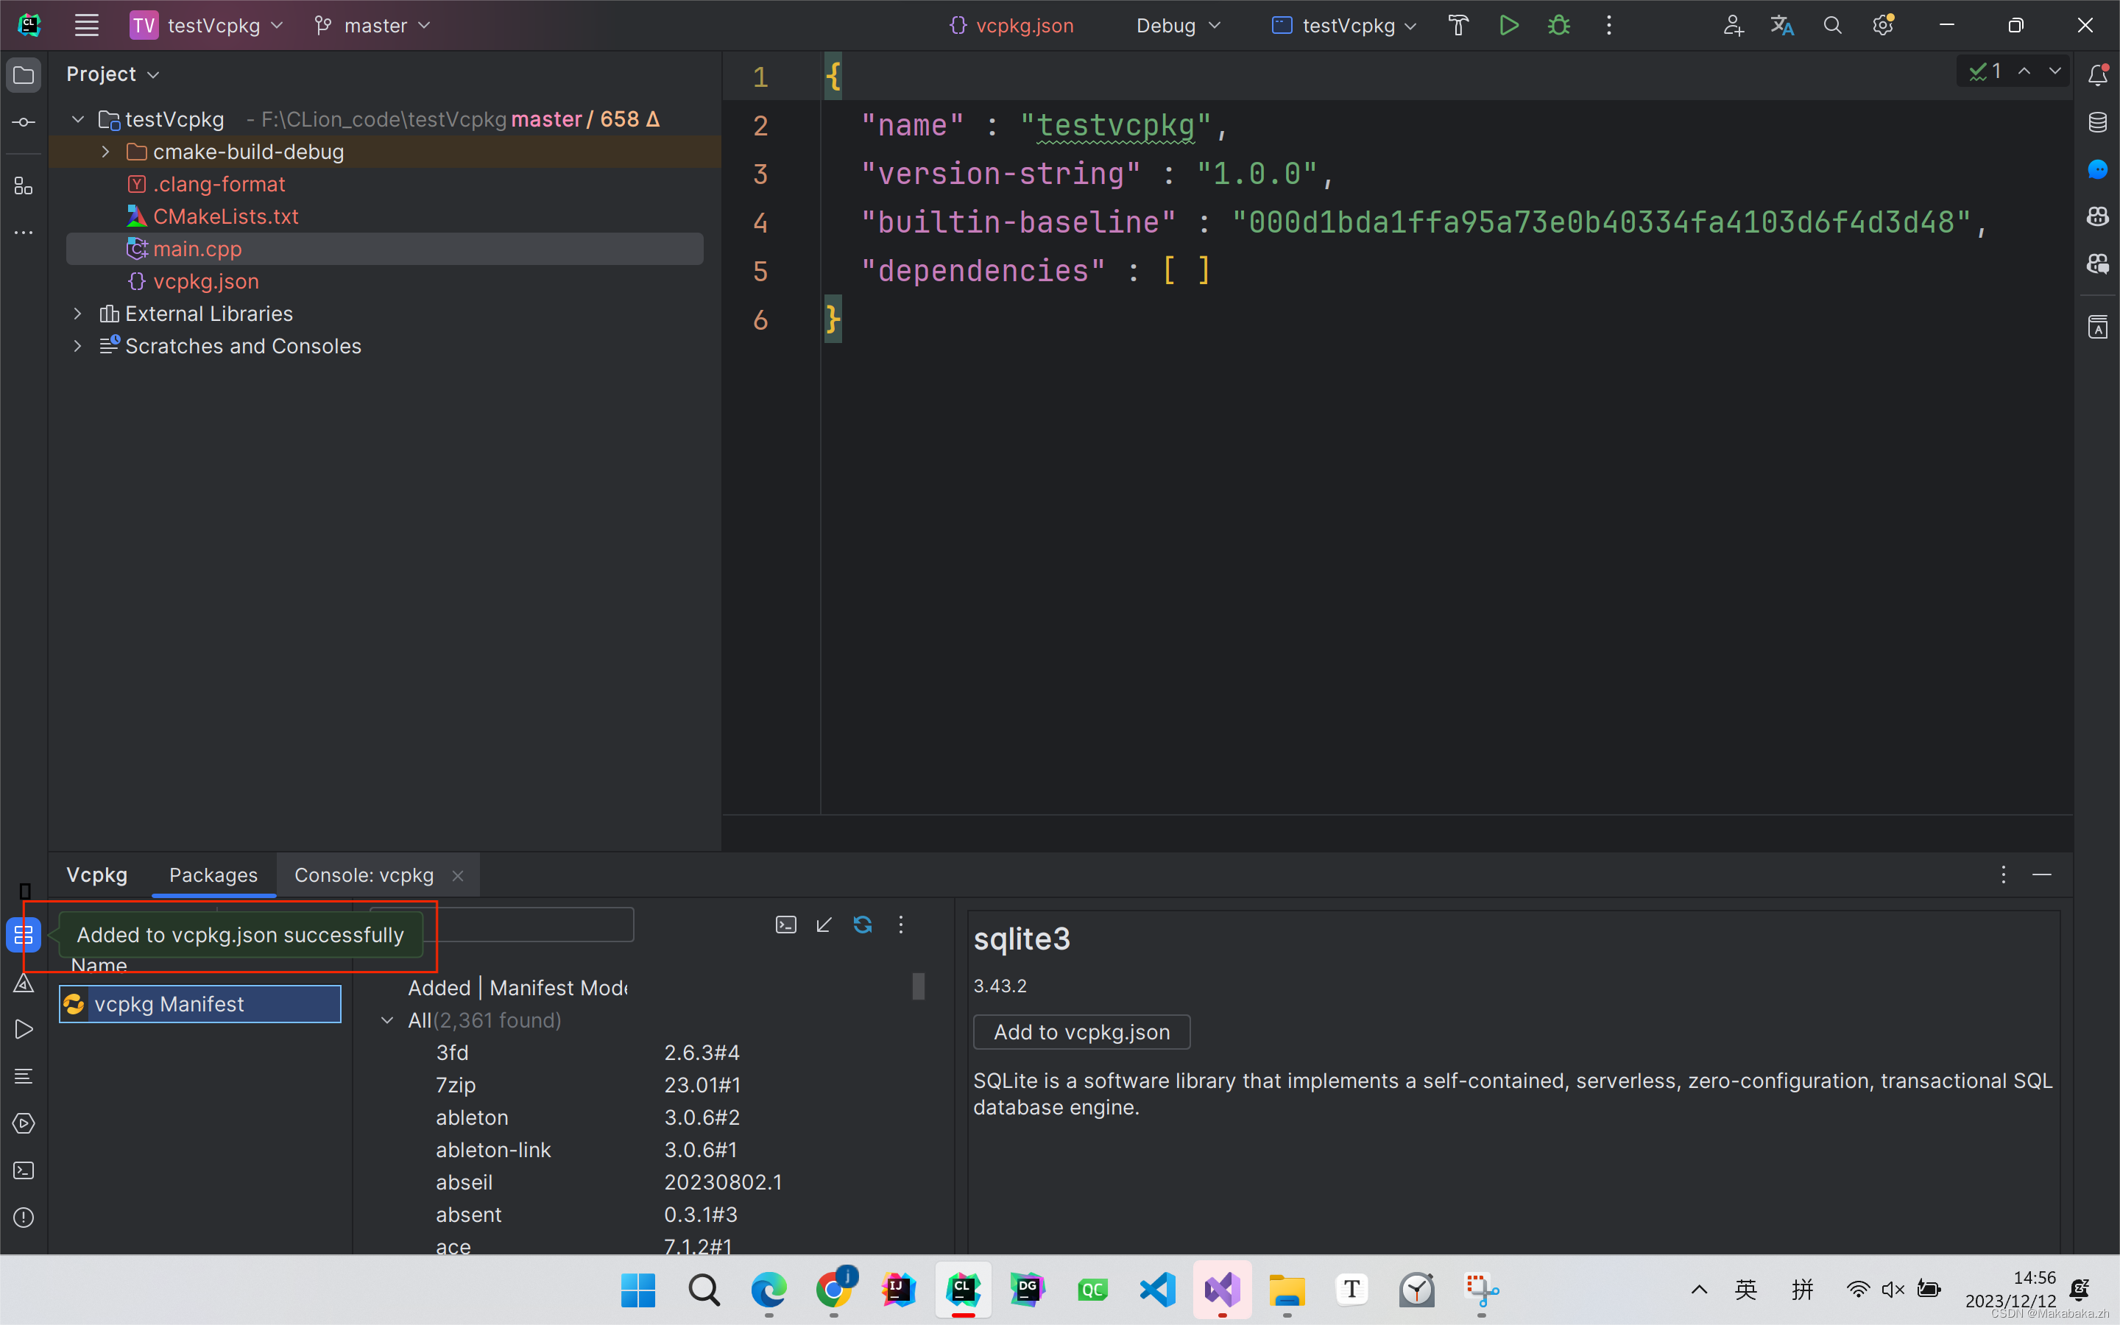This screenshot has height=1325, width=2120.
Task: Run the project with the green play button
Action: (1508, 24)
